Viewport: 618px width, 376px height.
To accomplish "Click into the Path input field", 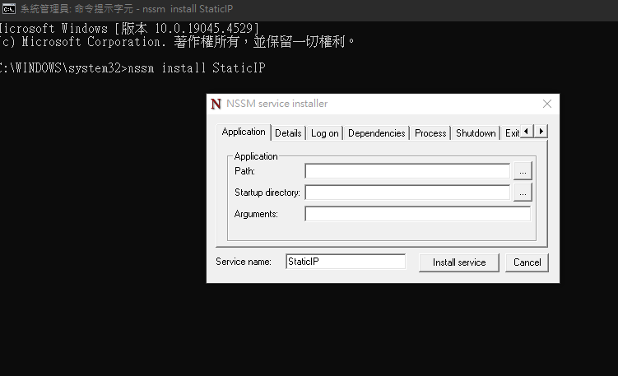I will click(407, 171).
